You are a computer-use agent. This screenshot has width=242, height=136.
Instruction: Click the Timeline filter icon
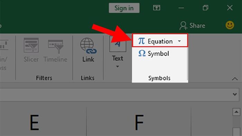coord(56,46)
